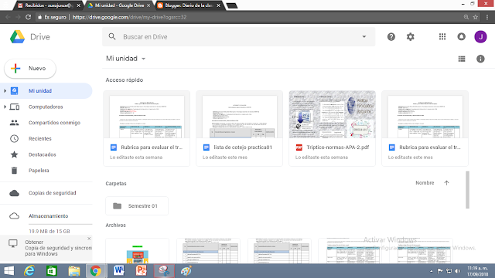Open new browser tab button
Screen dimensions: 495x278
pos(232,5)
